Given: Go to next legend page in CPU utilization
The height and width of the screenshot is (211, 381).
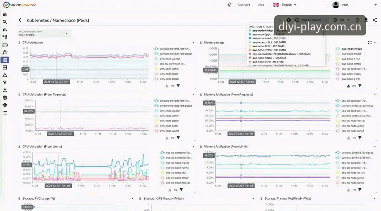Looking at the screenshot, I should (178, 86).
